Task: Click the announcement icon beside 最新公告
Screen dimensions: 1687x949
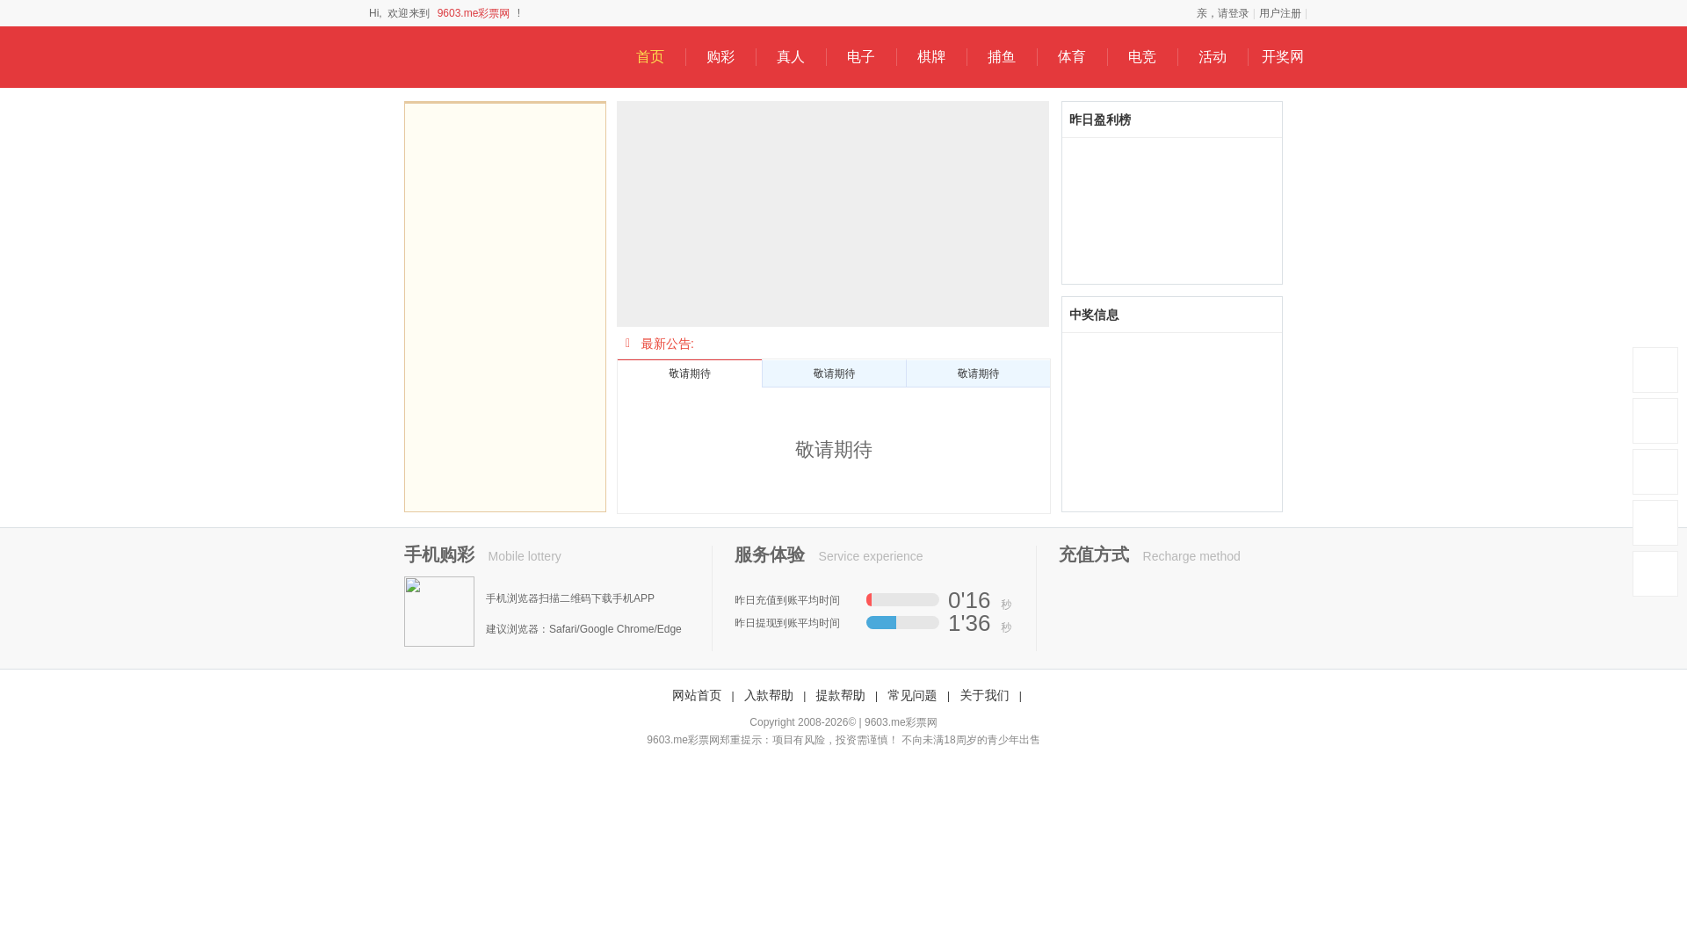Action: 627,344
